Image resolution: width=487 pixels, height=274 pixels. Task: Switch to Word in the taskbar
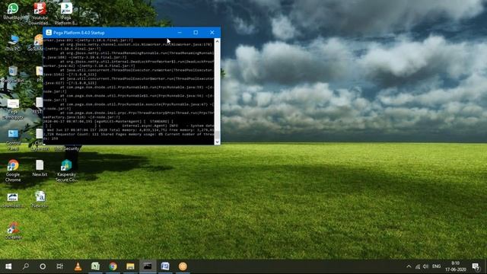[165, 266]
